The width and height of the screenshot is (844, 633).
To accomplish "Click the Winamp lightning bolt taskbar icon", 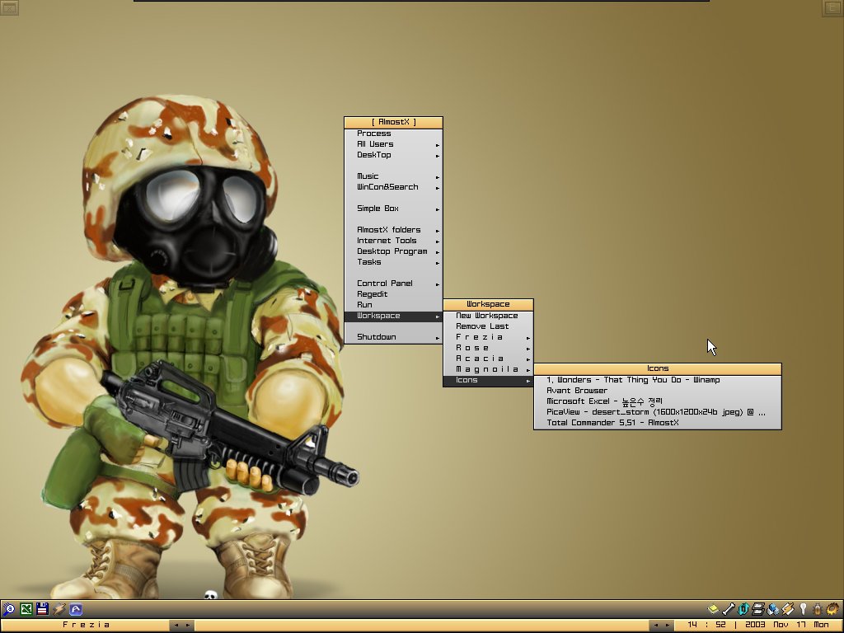I will click(59, 609).
